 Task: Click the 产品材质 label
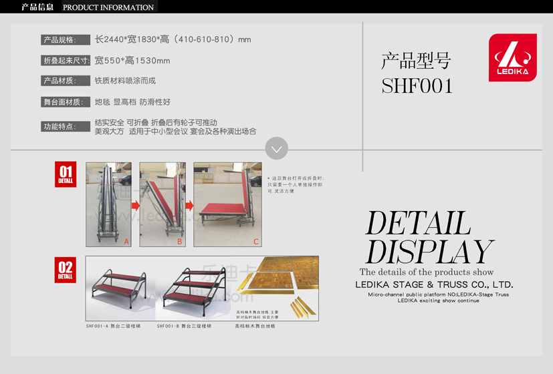click(66, 81)
